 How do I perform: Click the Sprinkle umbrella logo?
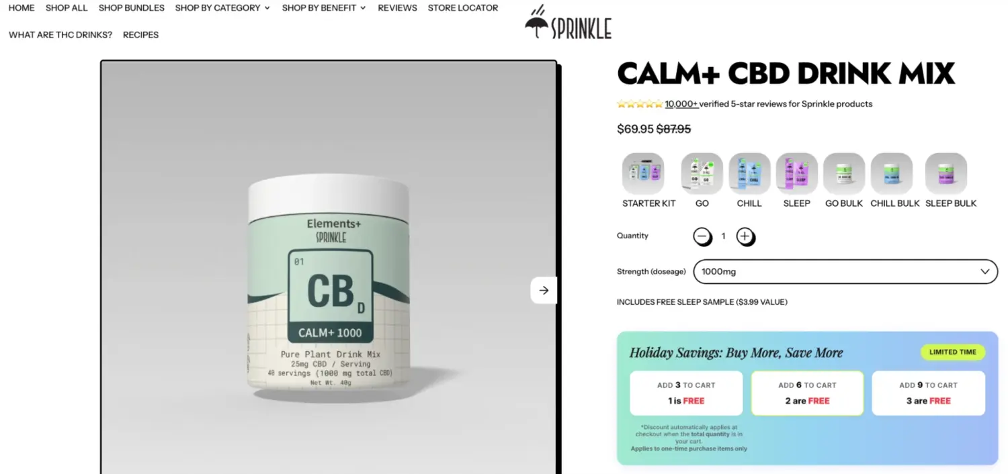tap(569, 22)
